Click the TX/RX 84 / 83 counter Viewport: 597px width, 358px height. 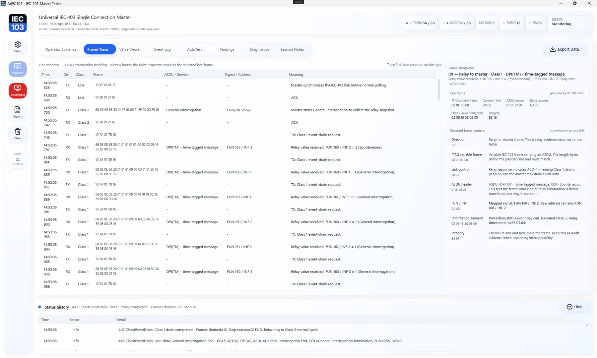[420, 23]
